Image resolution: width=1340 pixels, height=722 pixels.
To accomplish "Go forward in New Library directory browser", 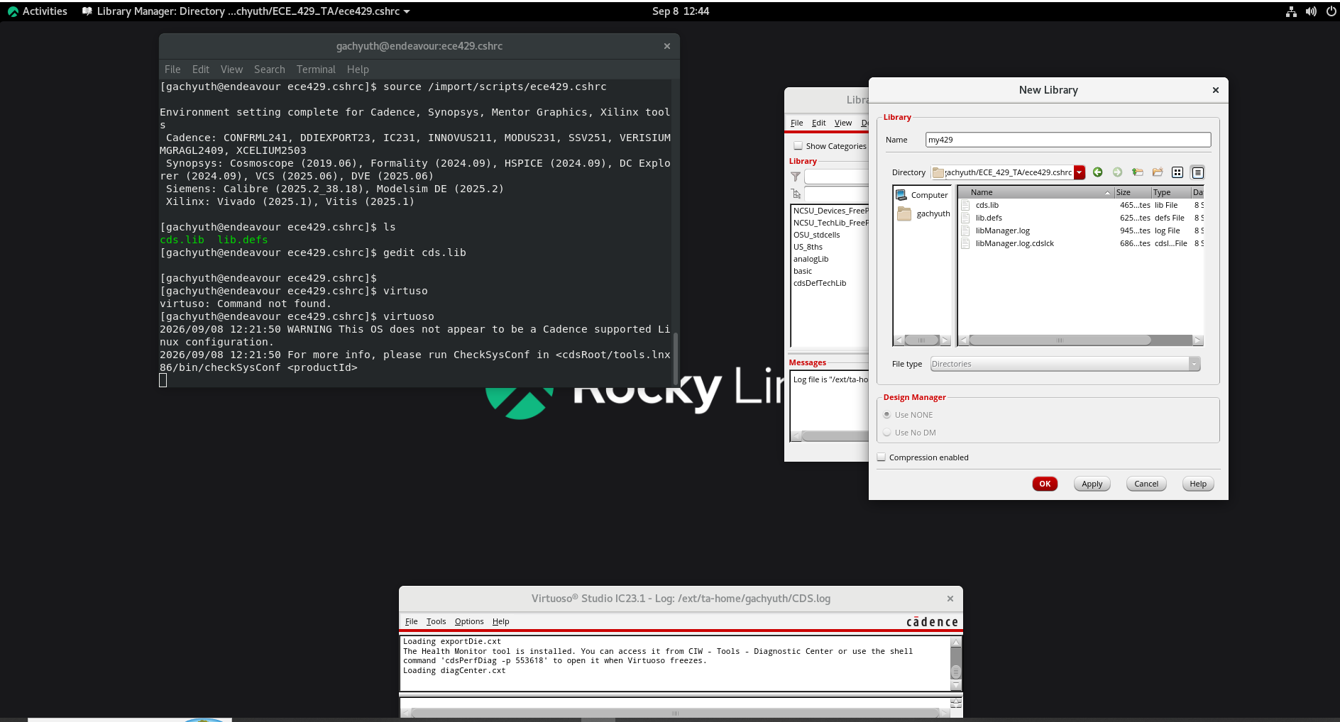I will (x=1117, y=172).
